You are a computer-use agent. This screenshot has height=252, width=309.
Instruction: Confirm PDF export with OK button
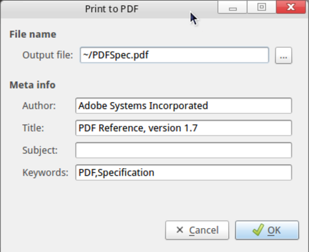tap(267, 230)
